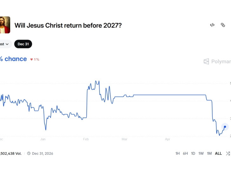Choose the 1M chart range
This screenshot has width=231, height=173.
(209, 153)
